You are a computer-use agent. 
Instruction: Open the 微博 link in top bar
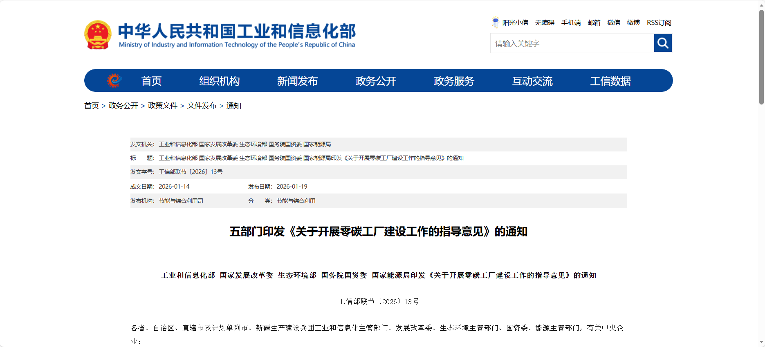[633, 23]
